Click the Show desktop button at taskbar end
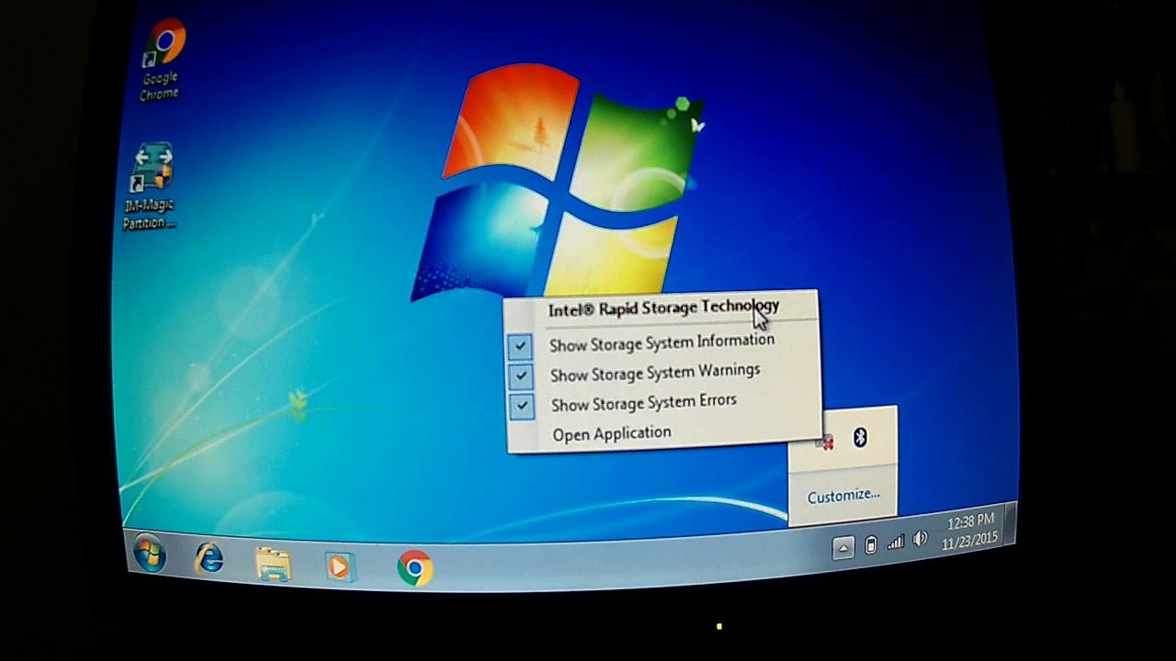Screen dimensions: 1176x661 (1010, 523)
